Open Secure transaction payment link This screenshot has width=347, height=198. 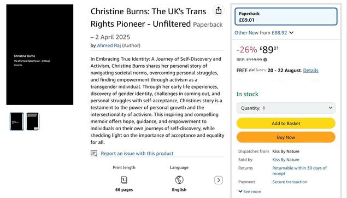click(x=290, y=182)
